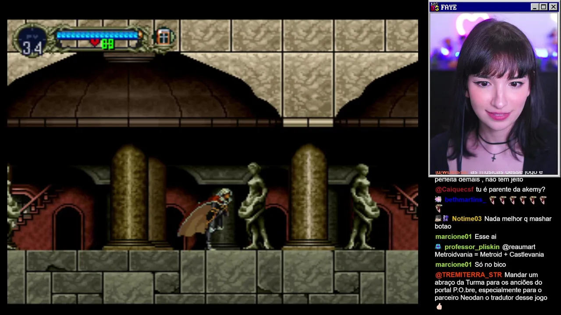Click marcione01 beside 'Esse ai'
561x315 pixels.
click(x=454, y=237)
